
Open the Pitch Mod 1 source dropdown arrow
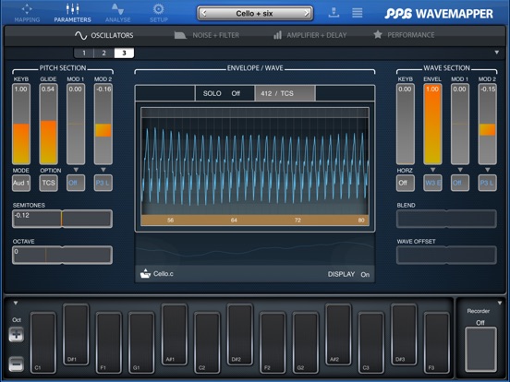tap(76, 170)
